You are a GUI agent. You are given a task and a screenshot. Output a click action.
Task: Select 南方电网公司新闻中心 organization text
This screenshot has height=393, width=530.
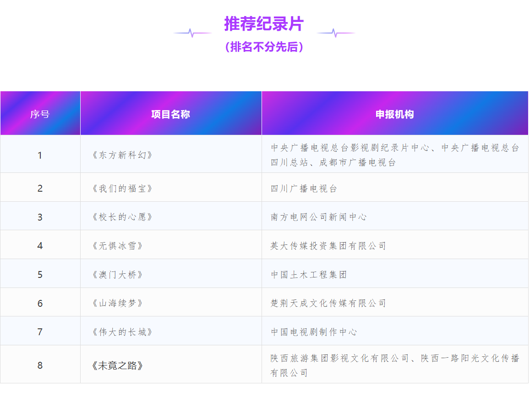pos(318,217)
